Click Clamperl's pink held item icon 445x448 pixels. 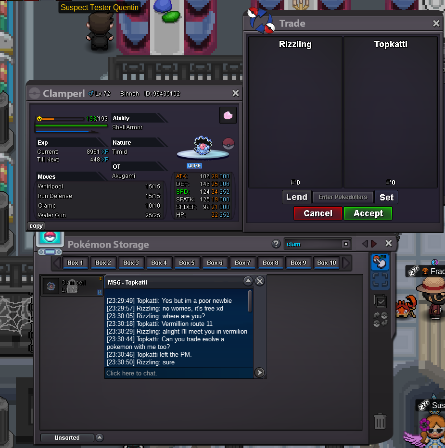point(228,115)
